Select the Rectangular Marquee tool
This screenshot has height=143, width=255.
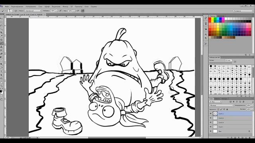tap(2, 22)
